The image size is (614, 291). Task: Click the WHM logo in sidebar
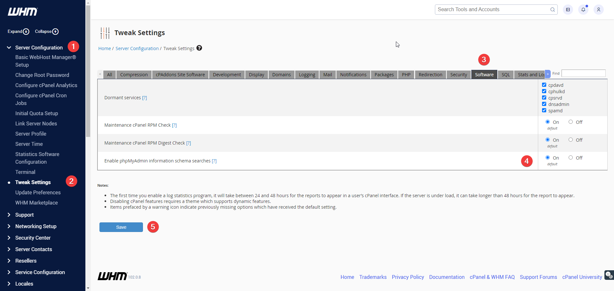(23, 12)
